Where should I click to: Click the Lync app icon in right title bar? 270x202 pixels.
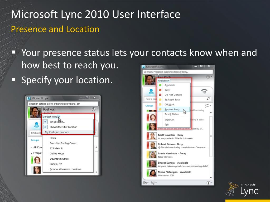143,67
